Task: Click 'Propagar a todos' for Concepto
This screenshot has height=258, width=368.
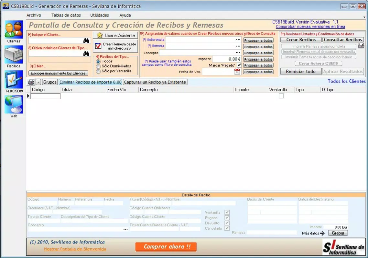Action: pos(258,53)
